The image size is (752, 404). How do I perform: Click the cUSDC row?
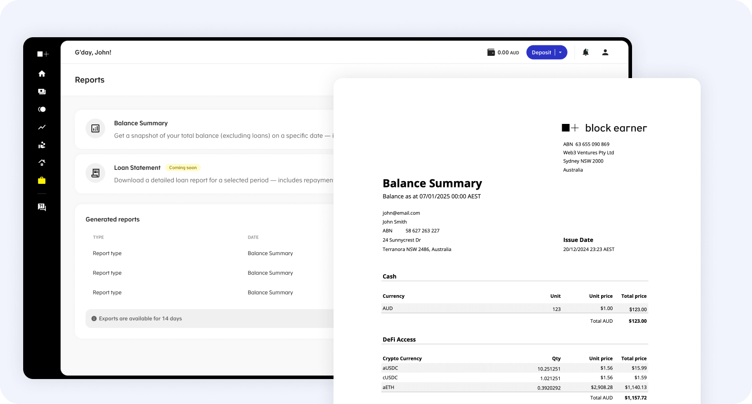coord(515,378)
